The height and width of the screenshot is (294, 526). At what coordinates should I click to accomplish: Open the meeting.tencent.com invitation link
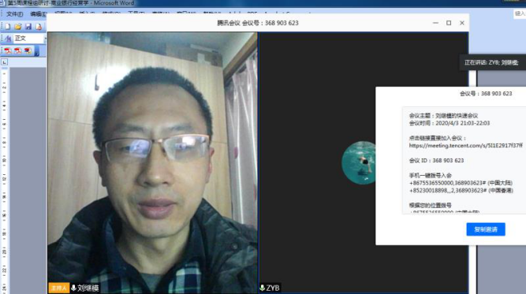click(465, 146)
